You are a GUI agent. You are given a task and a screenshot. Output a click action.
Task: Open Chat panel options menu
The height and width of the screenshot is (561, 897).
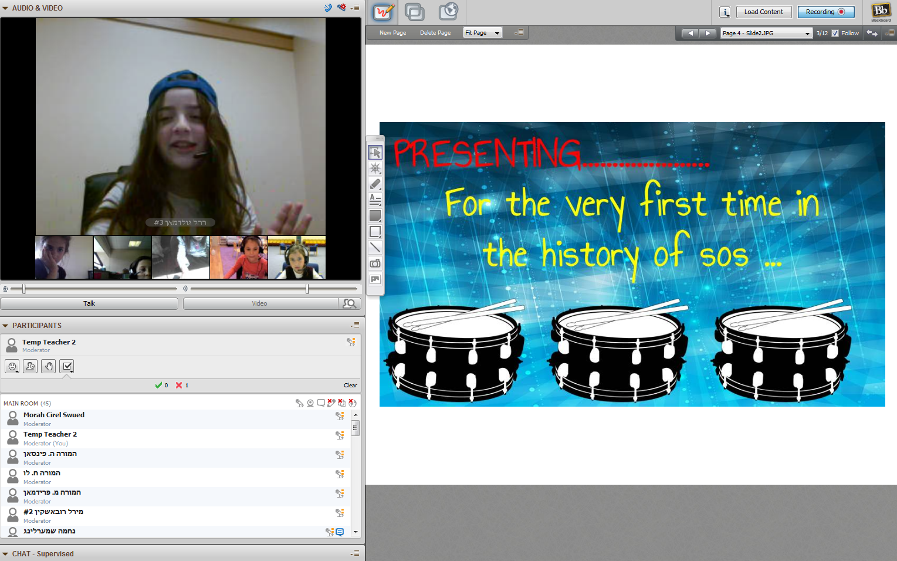tap(355, 553)
